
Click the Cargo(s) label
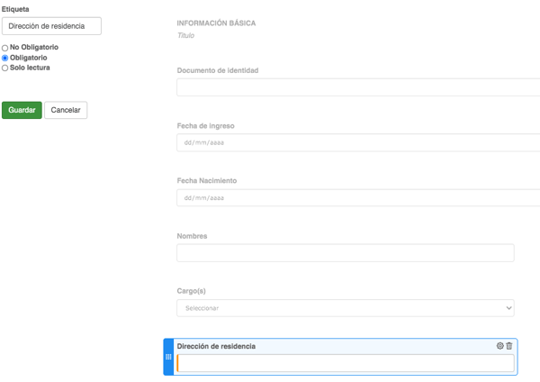(x=191, y=291)
